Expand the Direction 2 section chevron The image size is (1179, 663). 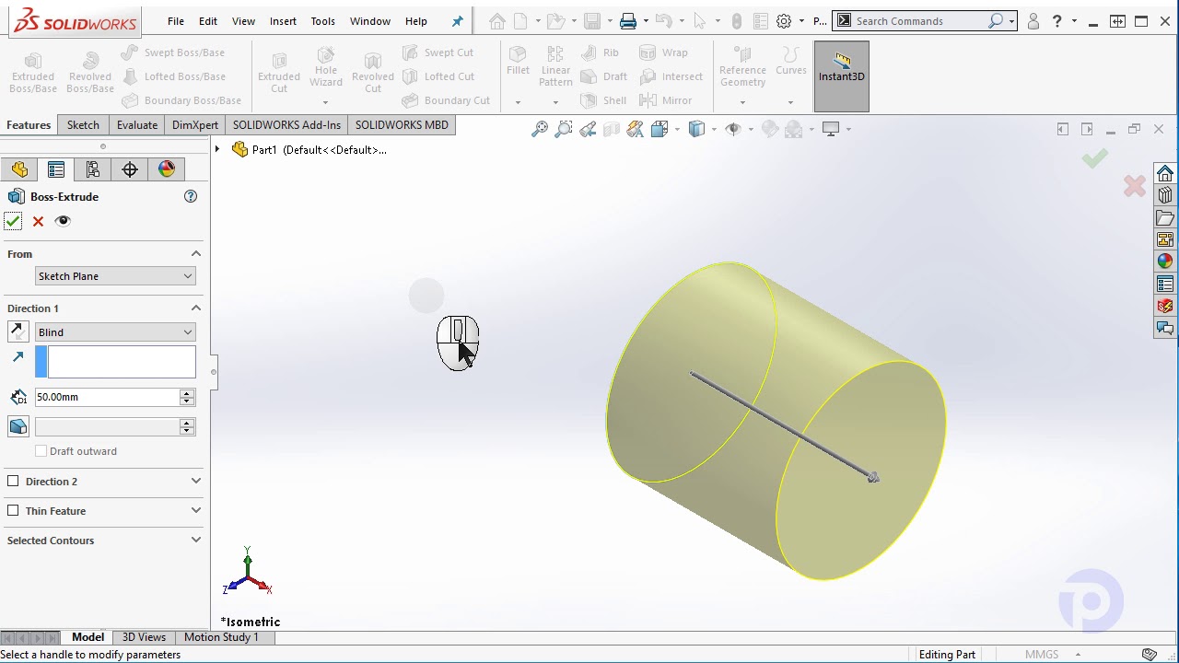195,481
